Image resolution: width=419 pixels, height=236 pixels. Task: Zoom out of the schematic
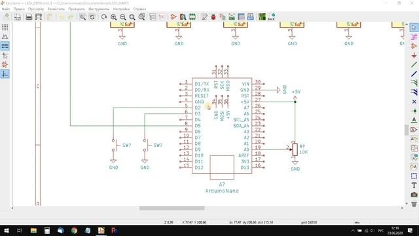123,17
